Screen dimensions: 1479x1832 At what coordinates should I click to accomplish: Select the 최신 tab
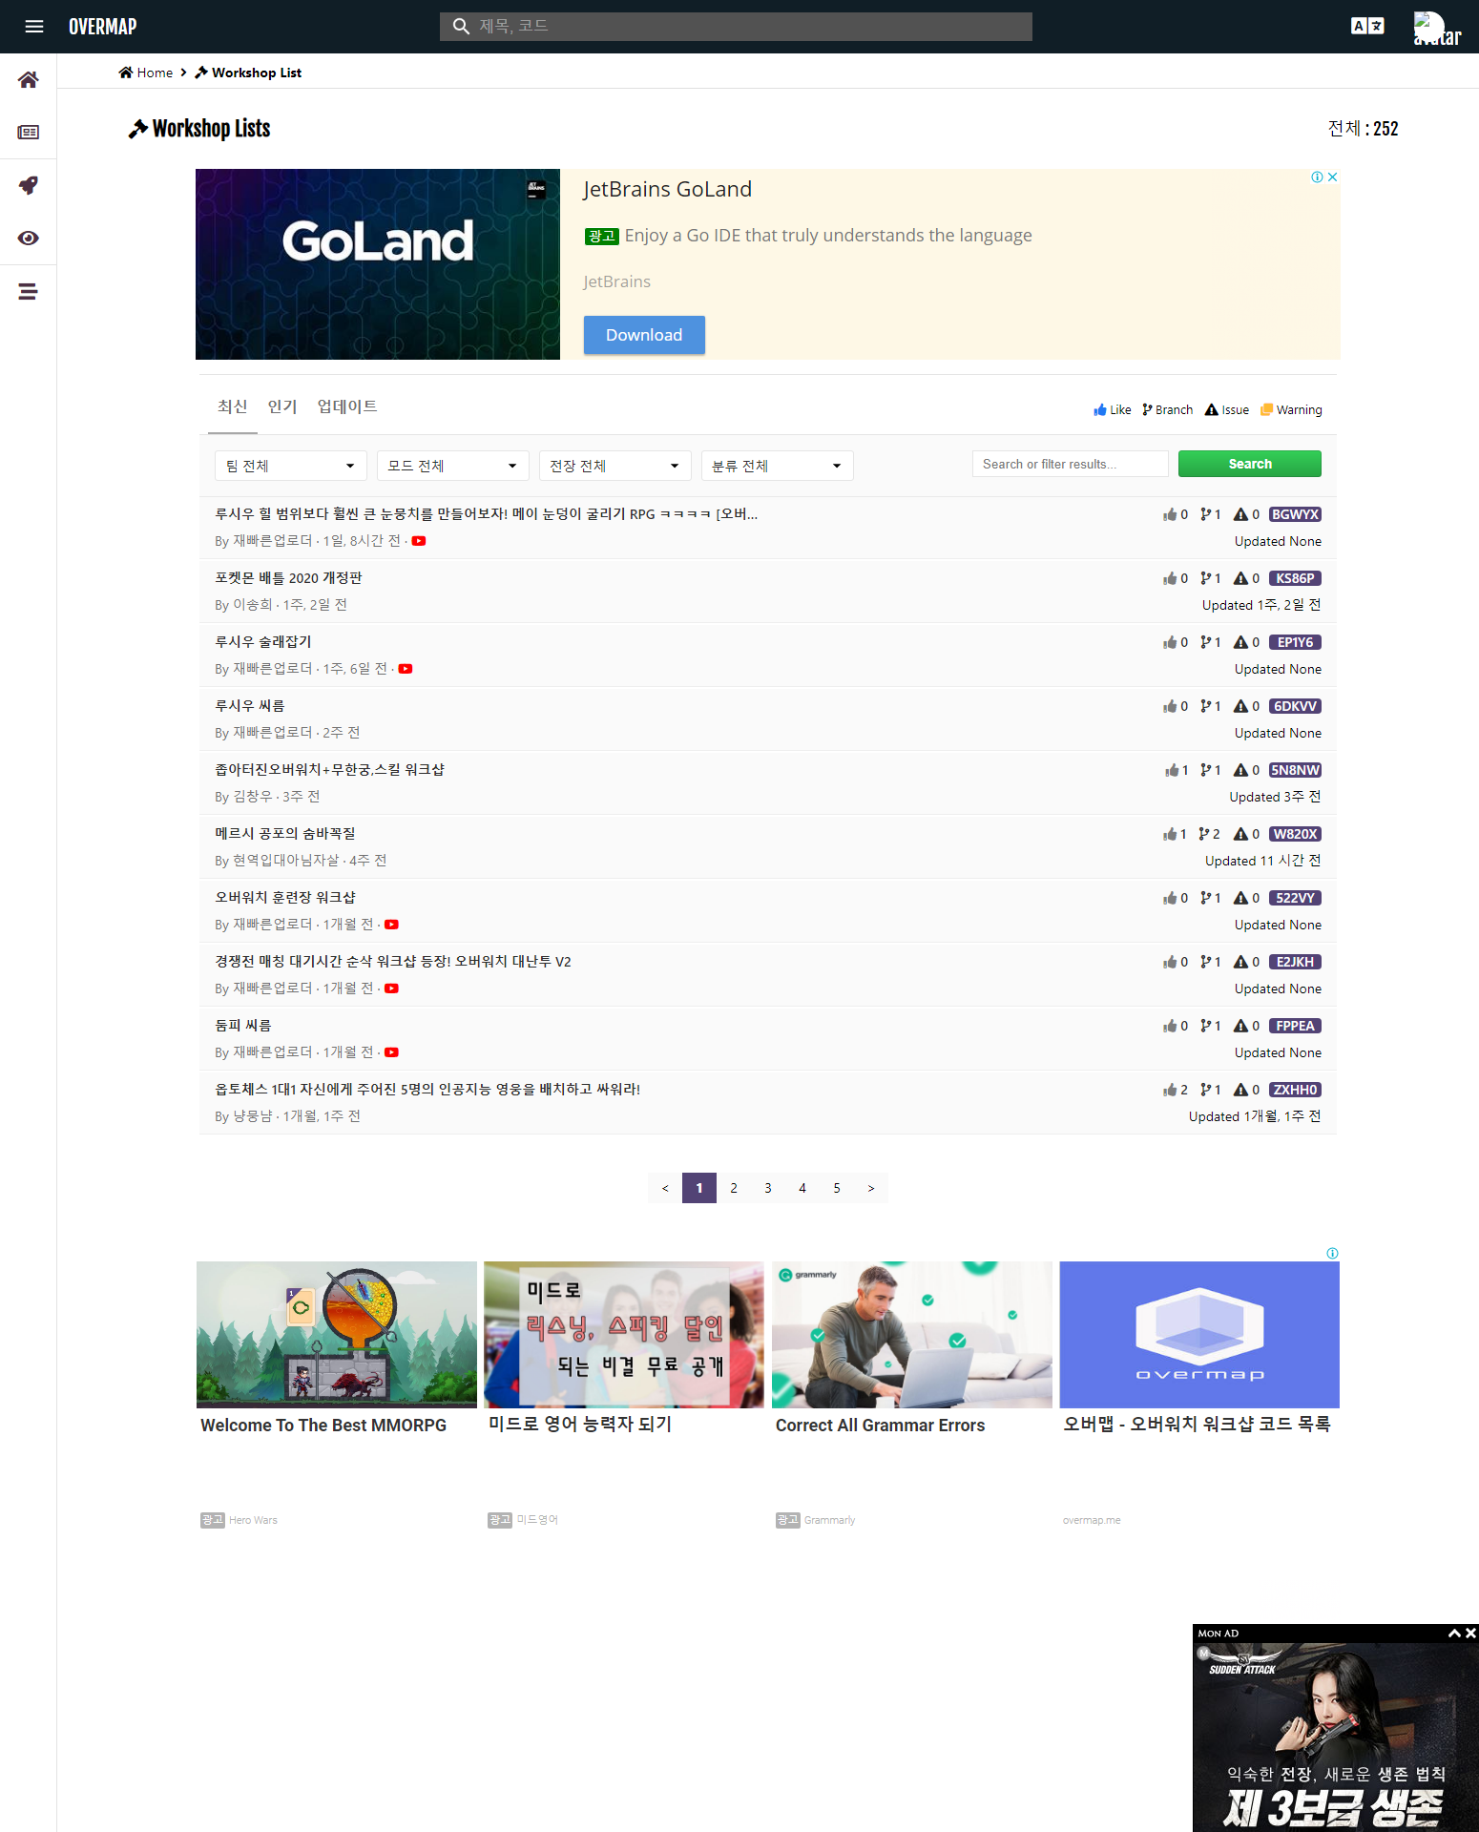(x=232, y=406)
